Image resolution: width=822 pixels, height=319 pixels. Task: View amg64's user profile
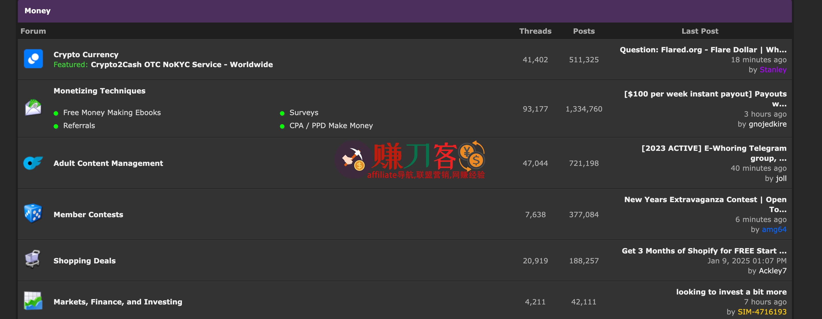pyautogui.click(x=774, y=230)
